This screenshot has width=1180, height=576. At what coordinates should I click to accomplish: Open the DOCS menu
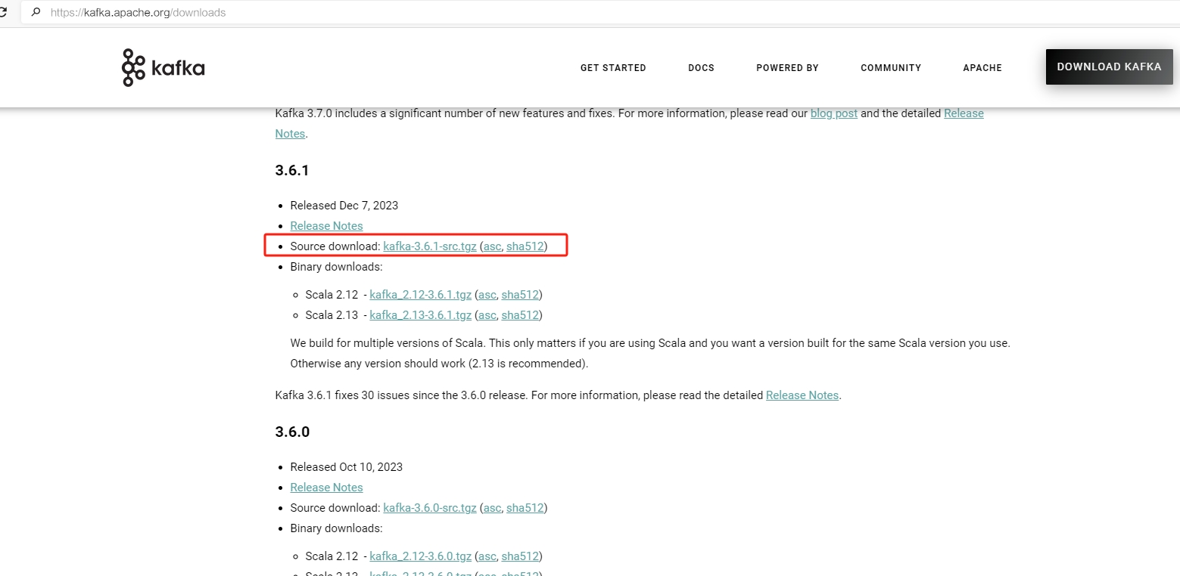point(701,68)
